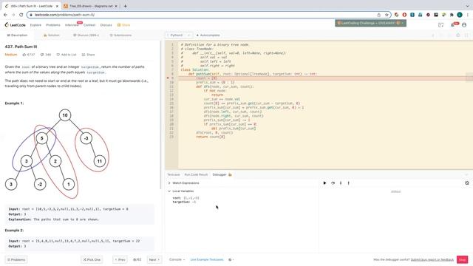Toggle the breakpoint on line 9

[x=168, y=78]
